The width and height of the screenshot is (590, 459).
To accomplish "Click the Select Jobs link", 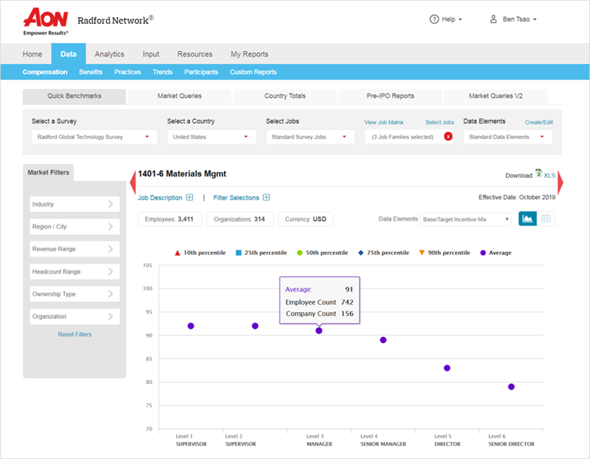I will (x=439, y=123).
